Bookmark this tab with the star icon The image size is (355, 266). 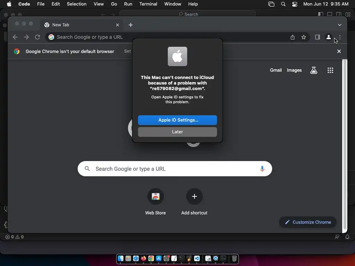point(304,37)
